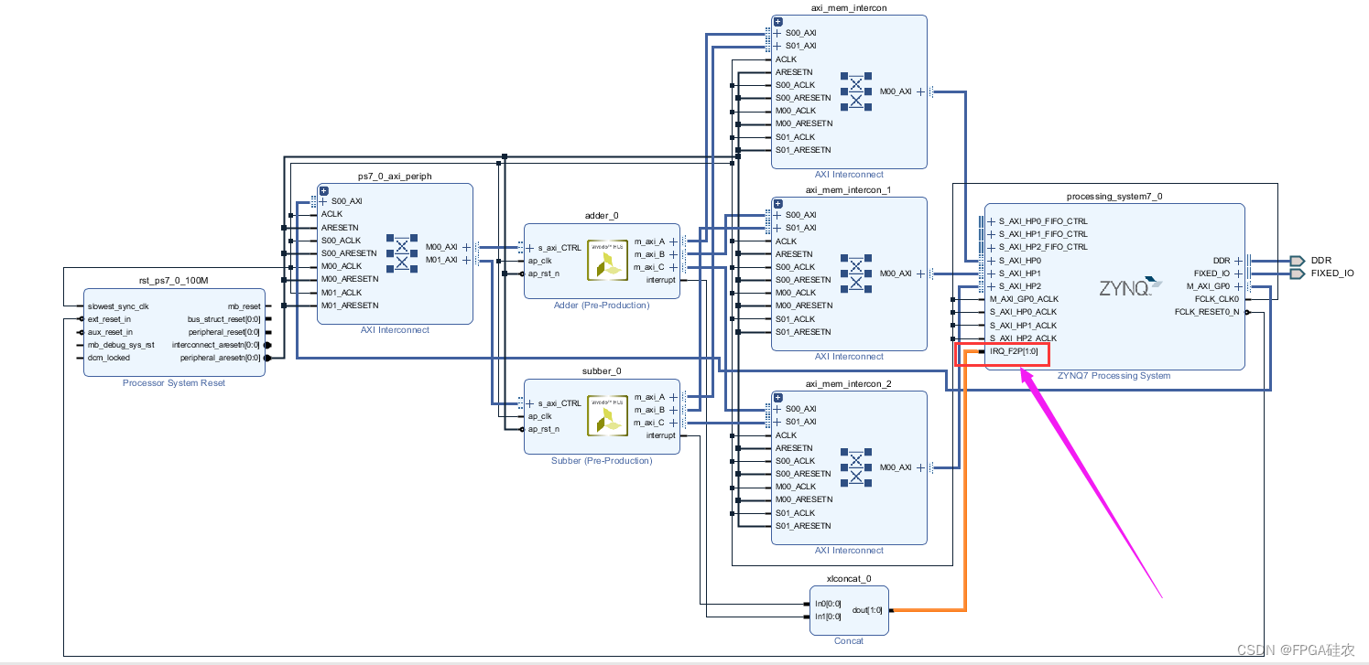Select crossbar icon inside axi_mem_intercon block

click(856, 91)
